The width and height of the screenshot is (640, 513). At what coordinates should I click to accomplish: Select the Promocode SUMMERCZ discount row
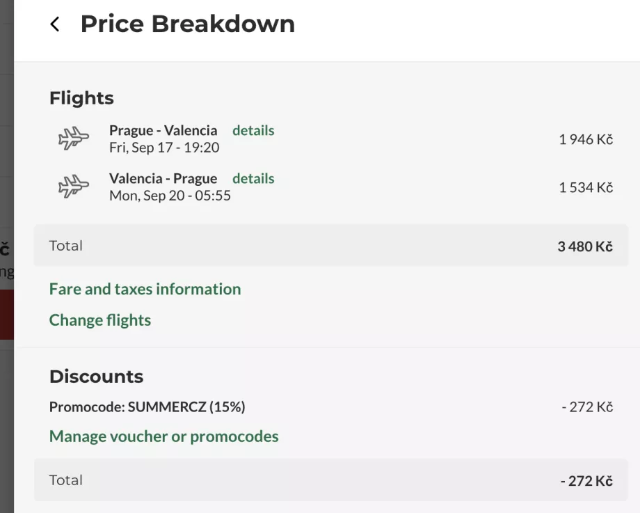(x=147, y=407)
